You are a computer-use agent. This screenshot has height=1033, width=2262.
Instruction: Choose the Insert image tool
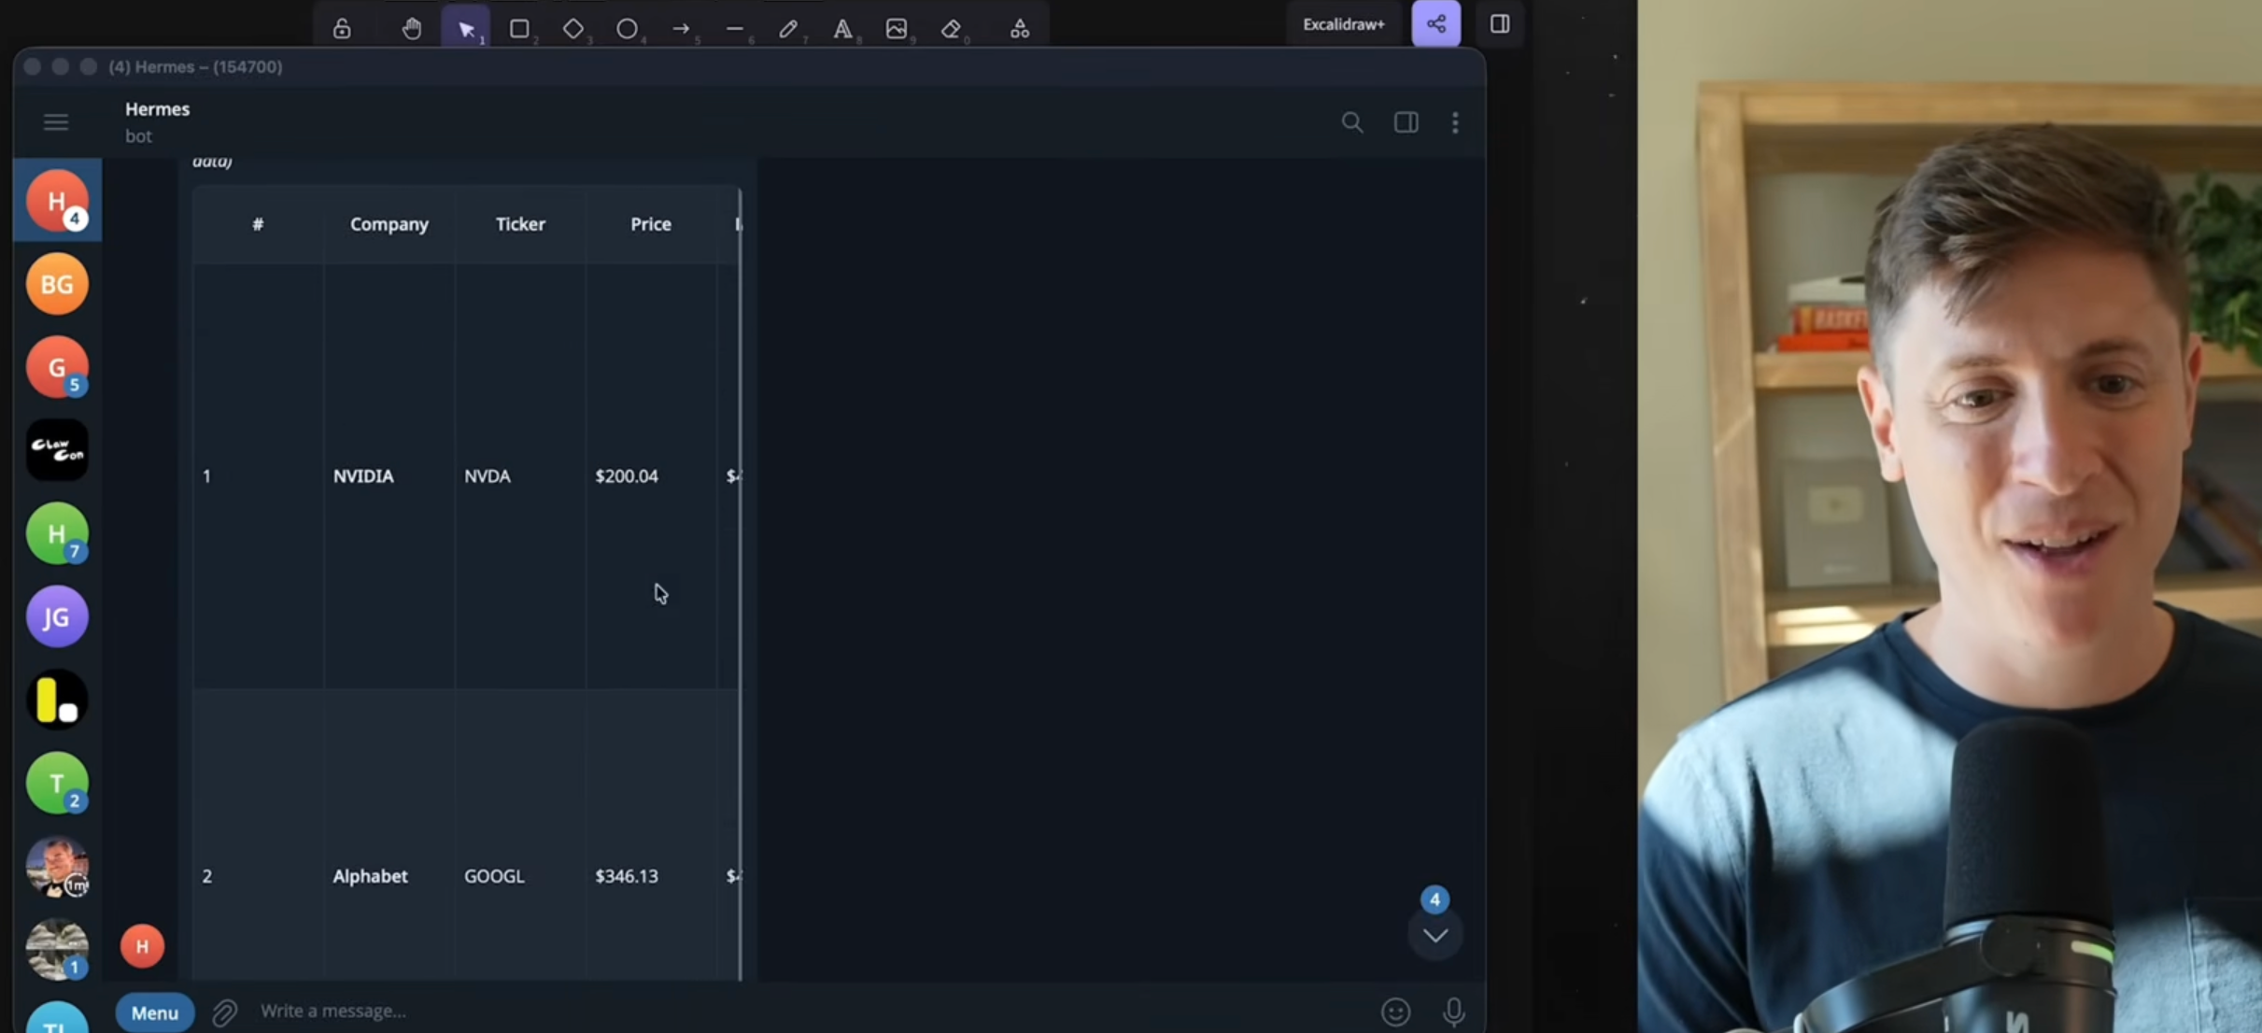[897, 28]
